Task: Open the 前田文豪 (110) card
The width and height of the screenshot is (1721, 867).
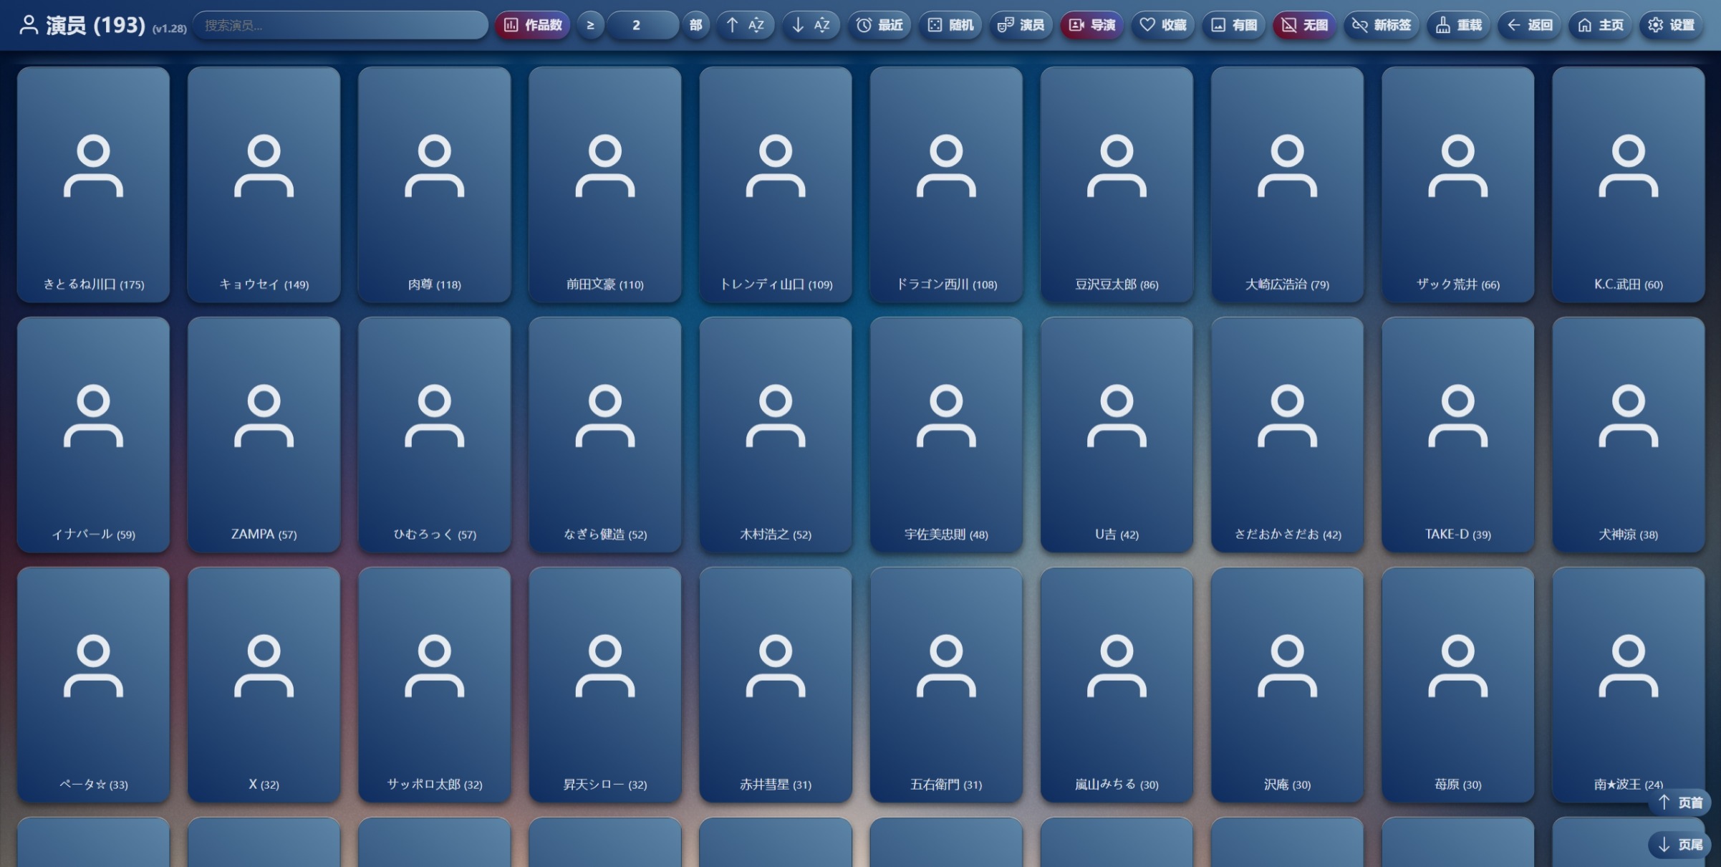Action: pyautogui.click(x=604, y=184)
